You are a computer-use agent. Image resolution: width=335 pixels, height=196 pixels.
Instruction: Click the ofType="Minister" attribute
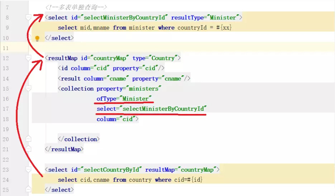pyautogui.click(x=124, y=99)
